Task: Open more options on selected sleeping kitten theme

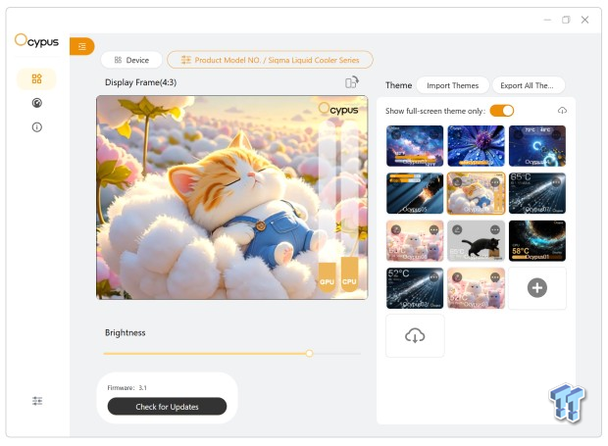Action: pyautogui.click(x=496, y=180)
